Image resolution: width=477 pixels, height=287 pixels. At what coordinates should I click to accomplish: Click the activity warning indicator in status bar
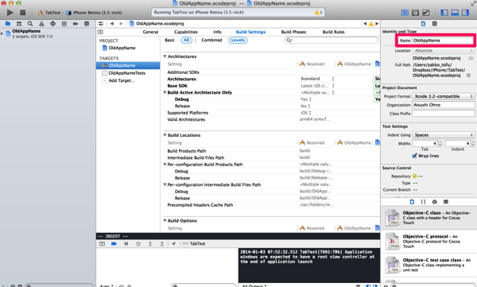click(x=319, y=13)
